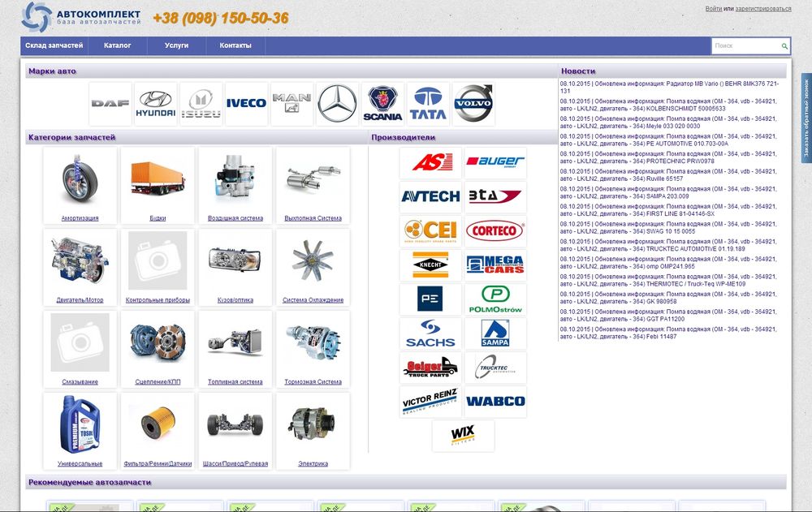Open the Контакты menu item
Viewport: 812px width, 512px height.
pos(235,45)
